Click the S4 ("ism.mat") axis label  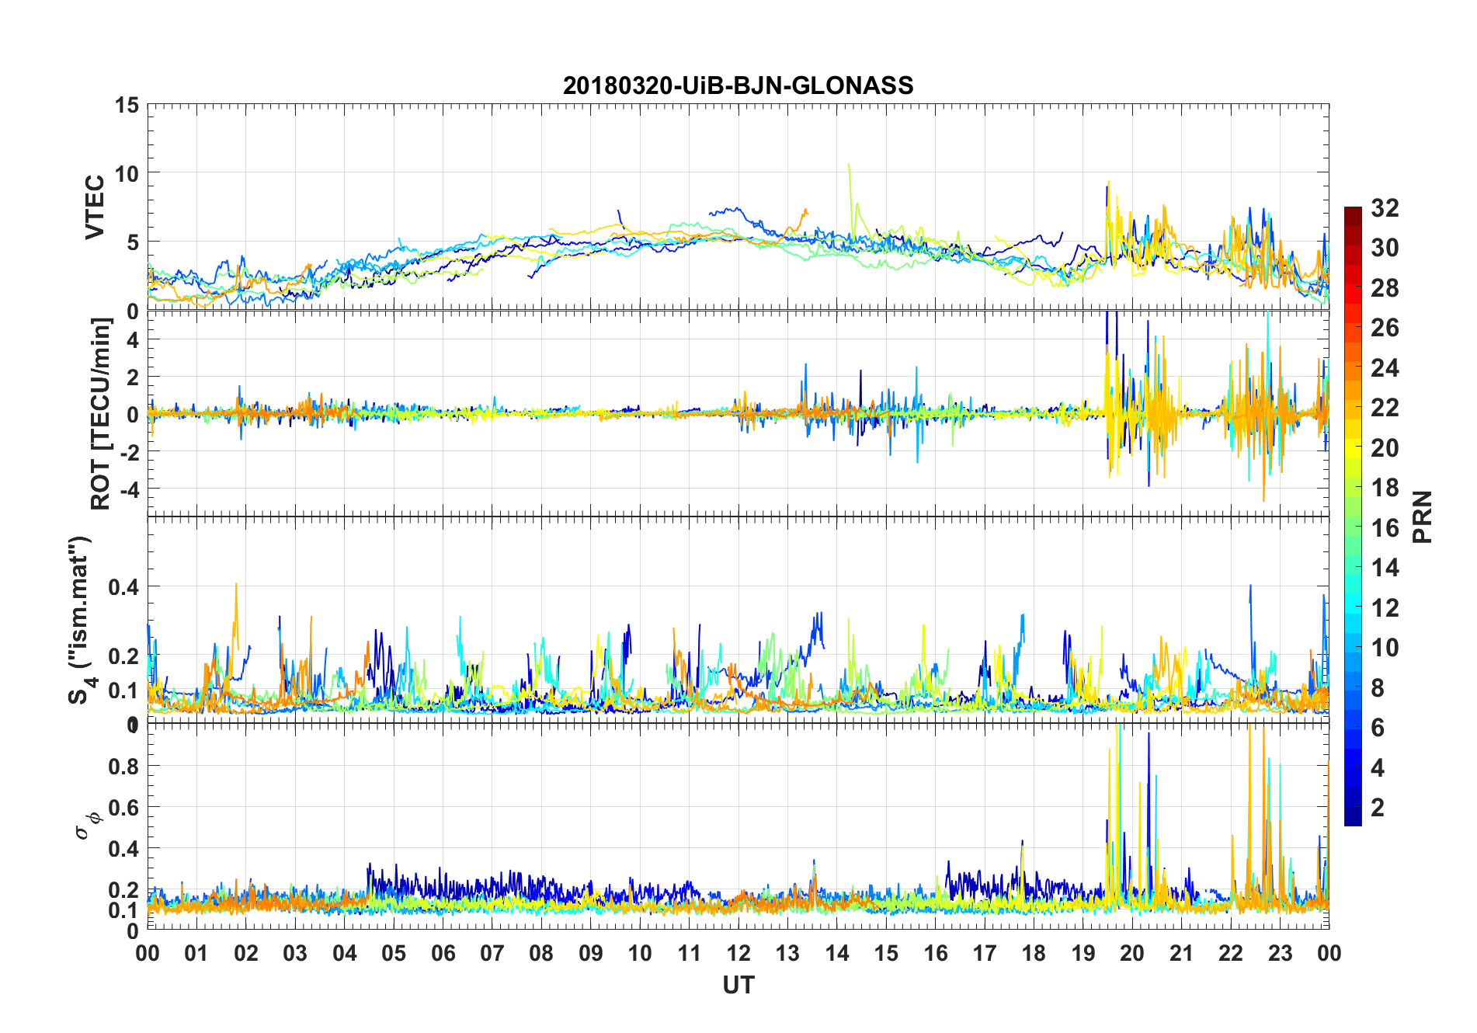(x=81, y=620)
